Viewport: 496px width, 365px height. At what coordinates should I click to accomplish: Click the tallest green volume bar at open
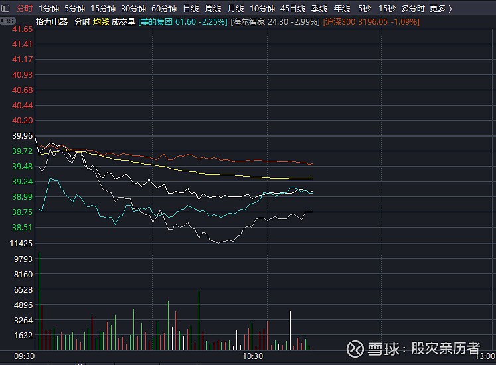pos(39,301)
